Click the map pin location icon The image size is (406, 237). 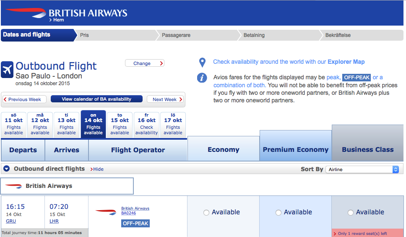202,63
